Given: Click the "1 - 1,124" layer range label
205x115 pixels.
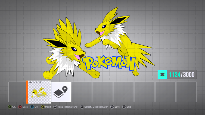Looking at the screenshot, I should [x=37, y=82].
